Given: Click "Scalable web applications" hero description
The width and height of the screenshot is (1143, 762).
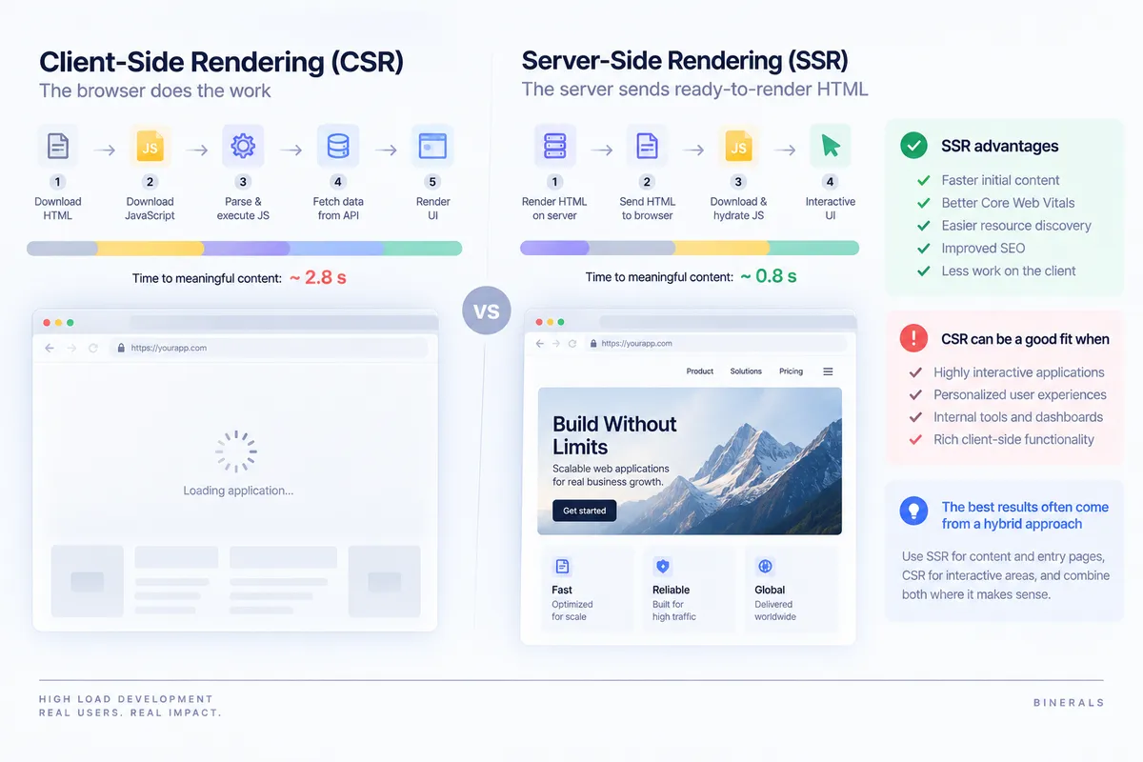Looking at the screenshot, I should coord(611,469).
